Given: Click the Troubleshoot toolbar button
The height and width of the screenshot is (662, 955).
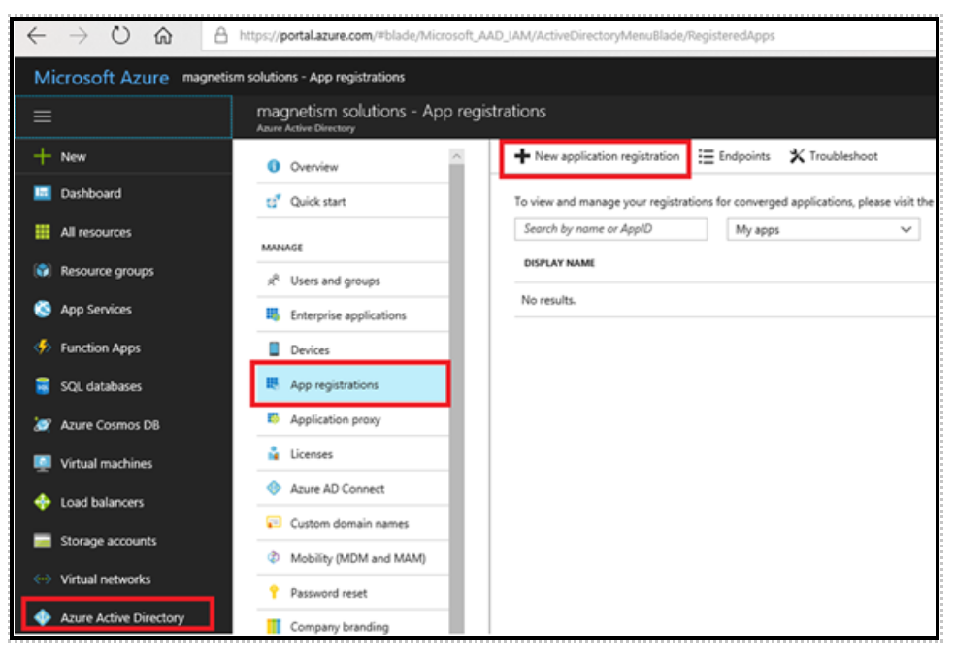Looking at the screenshot, I should tap(835, 156).
